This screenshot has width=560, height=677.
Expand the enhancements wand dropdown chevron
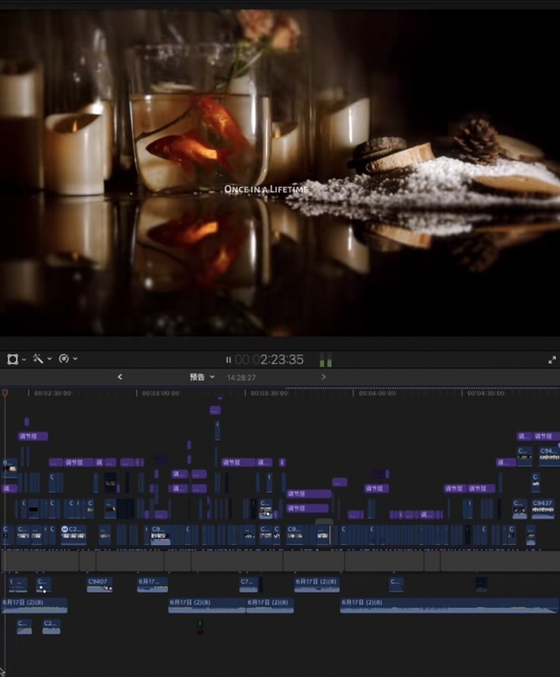[x=50, y=359]
